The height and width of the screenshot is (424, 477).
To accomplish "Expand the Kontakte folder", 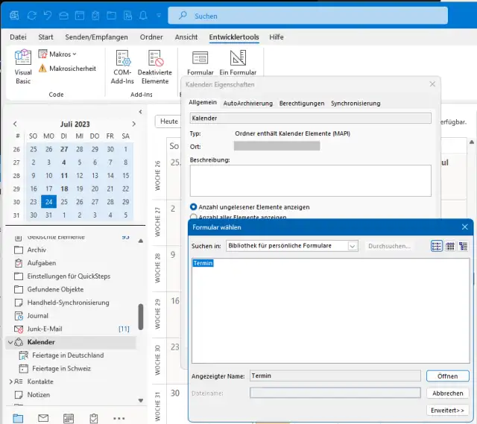I will [10, 382].
